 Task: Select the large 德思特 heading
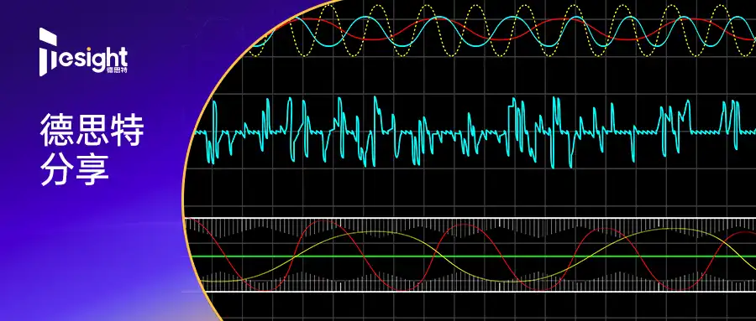click(x=92, y=131)
